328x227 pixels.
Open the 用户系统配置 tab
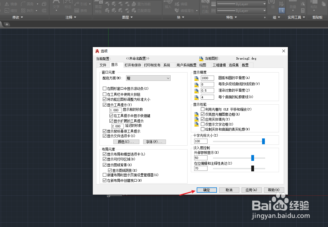click(187, 65)
